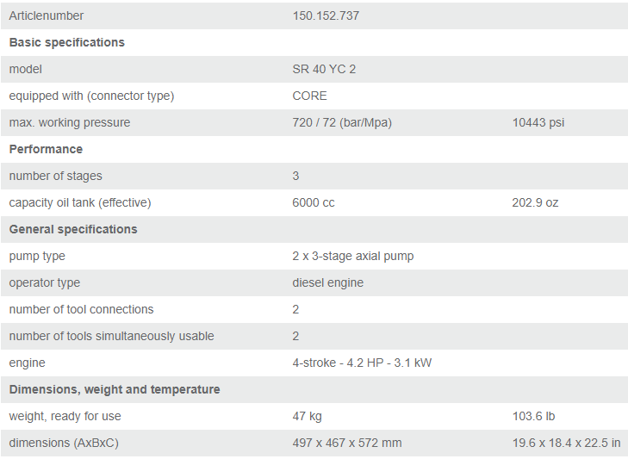The width and height of the screenshot is (628, 459).
Task: Click the number of tool connections label
Action: [x=82, y=309]
